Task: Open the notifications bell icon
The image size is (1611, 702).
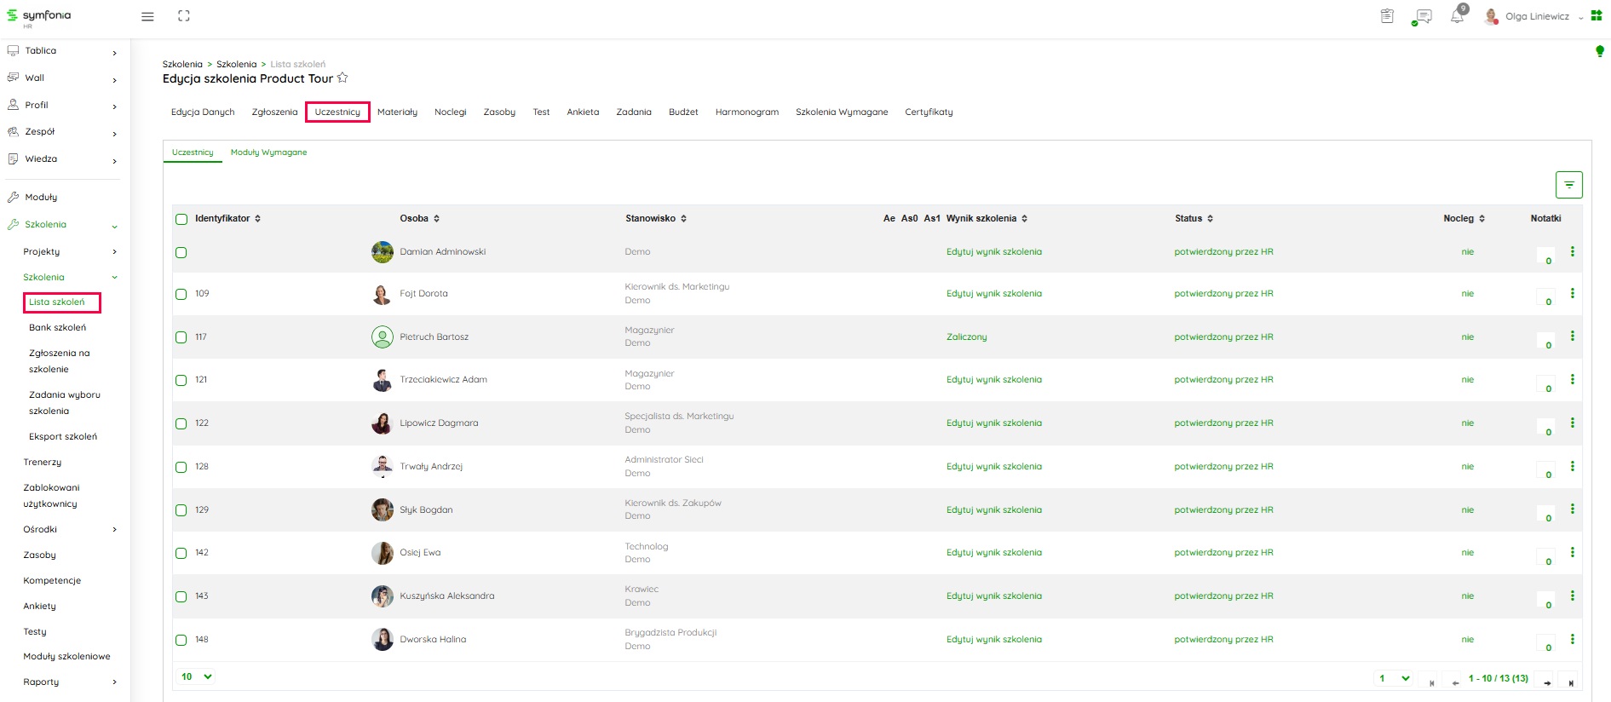Action: pos(1457,17)
